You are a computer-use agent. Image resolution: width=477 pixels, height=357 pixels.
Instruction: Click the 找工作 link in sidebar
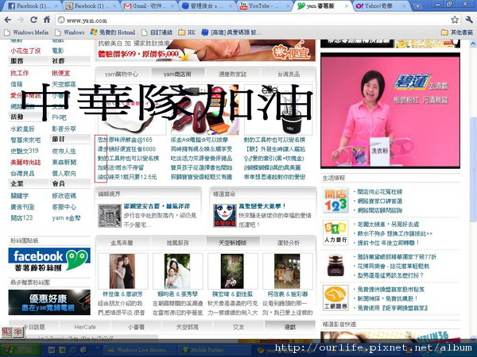click(x=19, y=73)
